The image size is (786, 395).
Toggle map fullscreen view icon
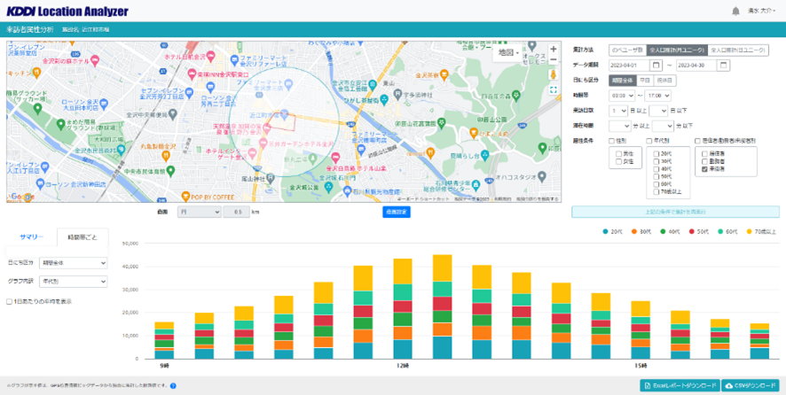coord(554,90)
